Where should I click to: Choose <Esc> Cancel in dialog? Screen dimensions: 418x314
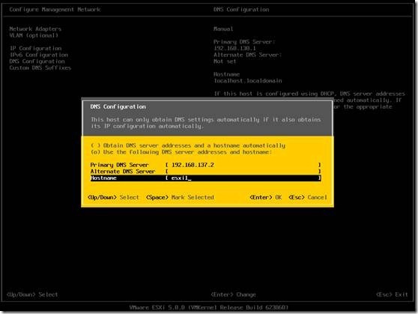[308, 197]
